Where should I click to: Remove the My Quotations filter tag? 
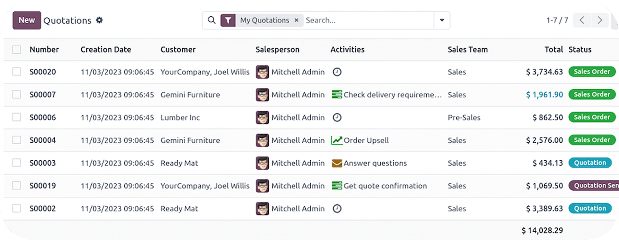296,20
